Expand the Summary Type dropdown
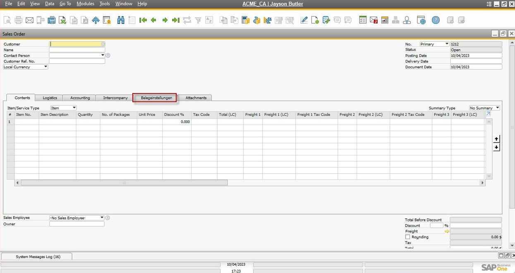This screenshot has width=515, height=273. pyautogui.click(x=497, y=108)
